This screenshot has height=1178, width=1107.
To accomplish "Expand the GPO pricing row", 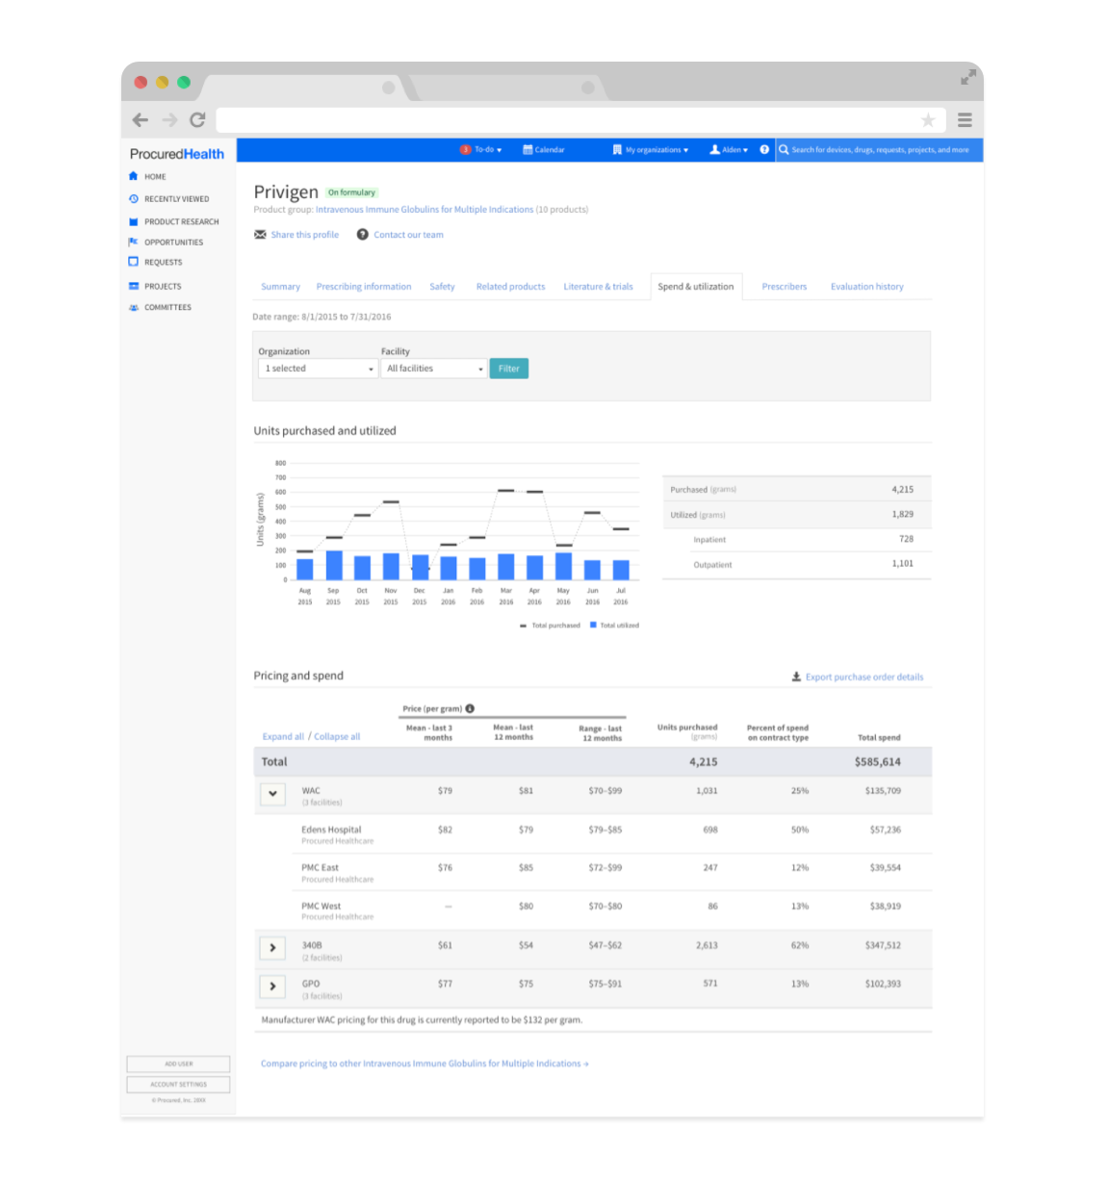I will click(x=272, y=986).
